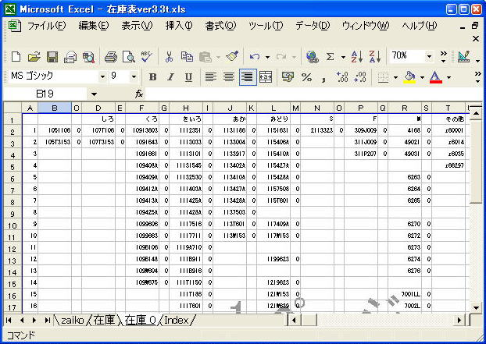The image size is (486, 344).
Task: Click column header F
Action: [x=141, y=107]
